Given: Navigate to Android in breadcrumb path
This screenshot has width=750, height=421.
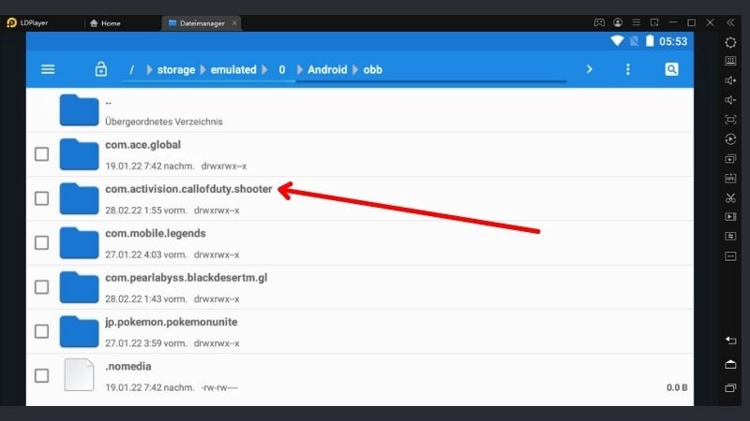Looking at the screenshot, I should coord(327,69).
